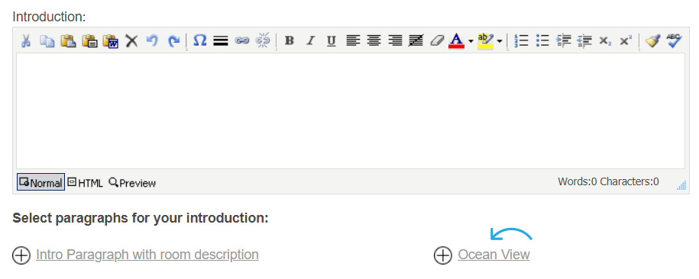699x279 pixels.
Task: Apply the red font color swatch
Action: click(456, 41)
